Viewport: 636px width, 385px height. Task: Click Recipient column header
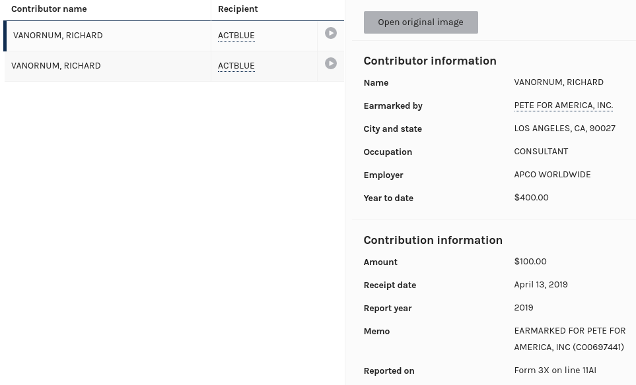click(238, 9)
